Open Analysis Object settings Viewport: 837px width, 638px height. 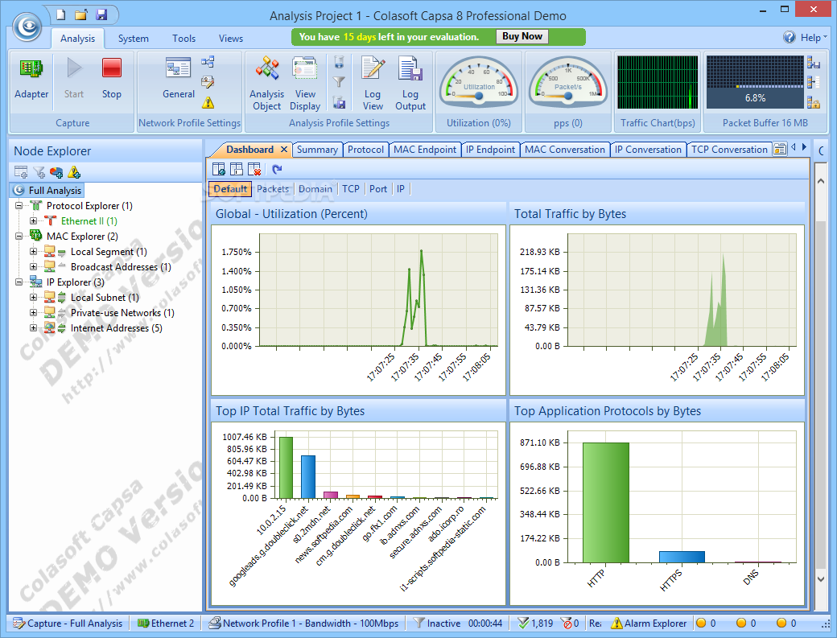click(x=267, y=83)
